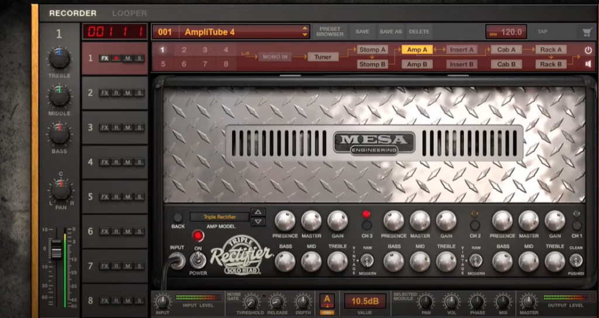Screen dimensions: 599x318
Task: Click the CH 3 Bass knob
Action: tap(285, 261)
